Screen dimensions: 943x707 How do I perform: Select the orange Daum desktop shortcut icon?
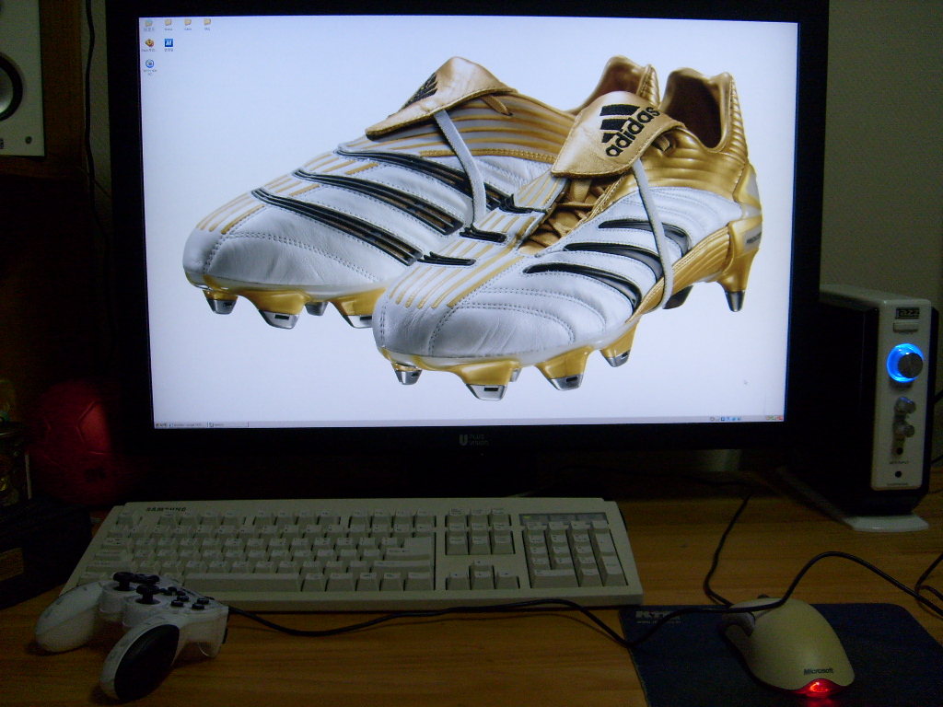point(149,43)
